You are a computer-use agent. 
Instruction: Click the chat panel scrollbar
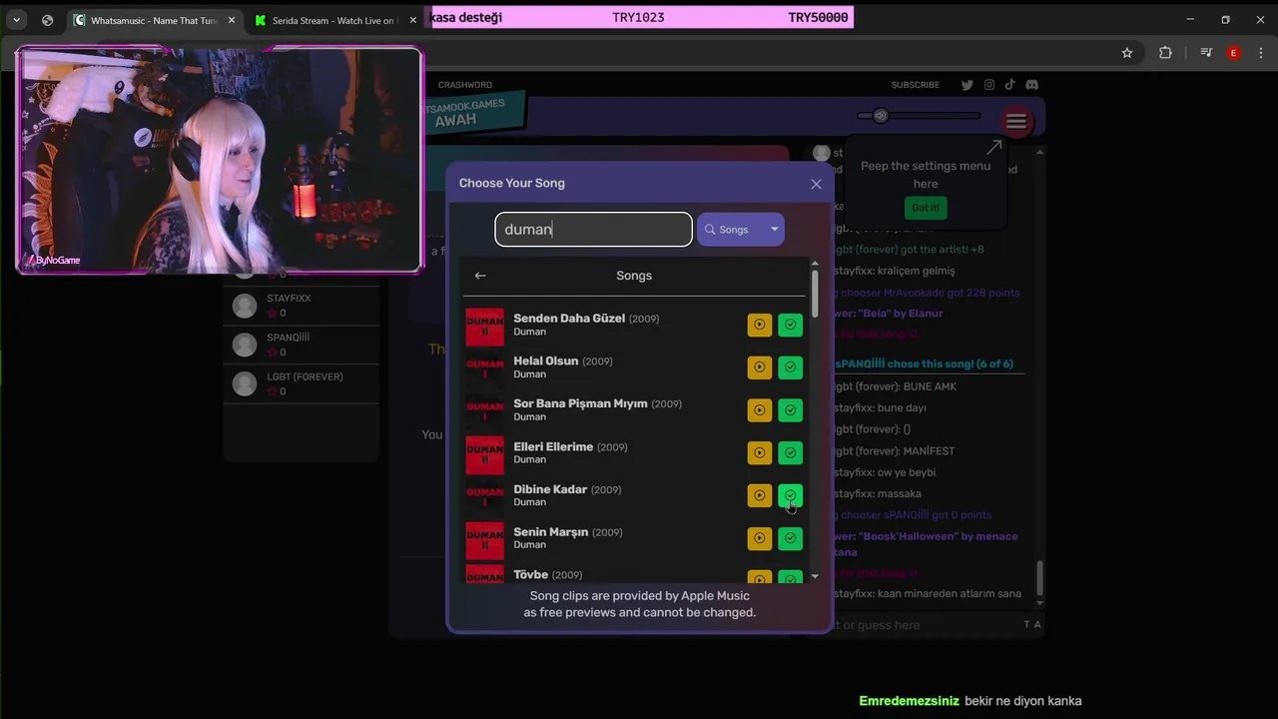click(x=1039, y=576)
